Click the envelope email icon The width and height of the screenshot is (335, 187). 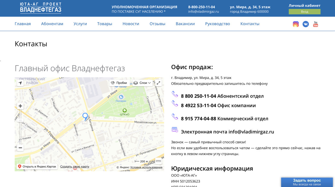click(x=175, y=130)
